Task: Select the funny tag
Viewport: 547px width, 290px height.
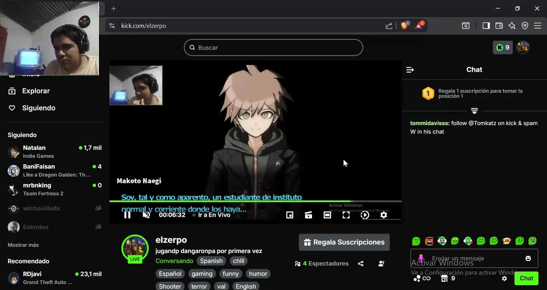Action: (x=231, y=274)
